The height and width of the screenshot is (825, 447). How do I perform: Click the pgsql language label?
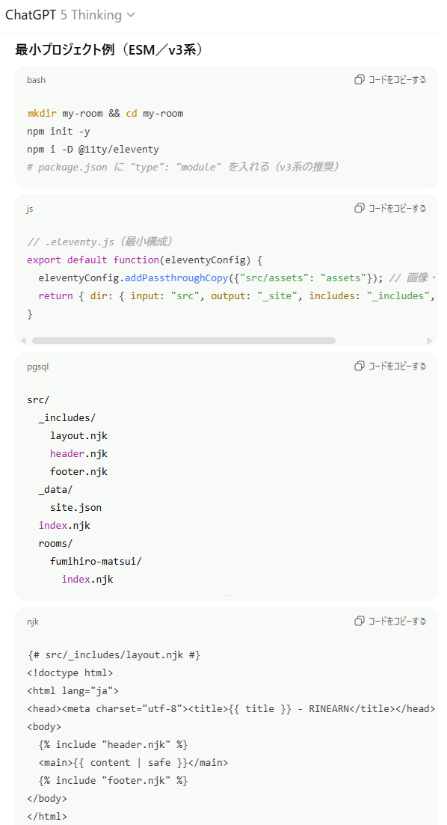point(38,367)
